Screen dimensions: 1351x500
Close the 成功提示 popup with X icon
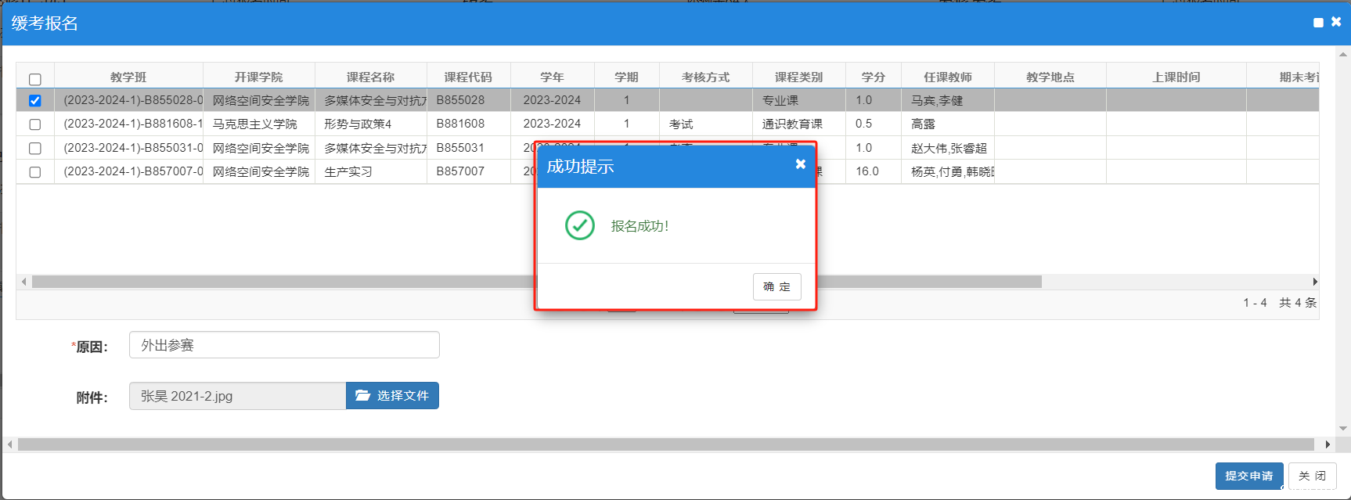tap(800, 164)
